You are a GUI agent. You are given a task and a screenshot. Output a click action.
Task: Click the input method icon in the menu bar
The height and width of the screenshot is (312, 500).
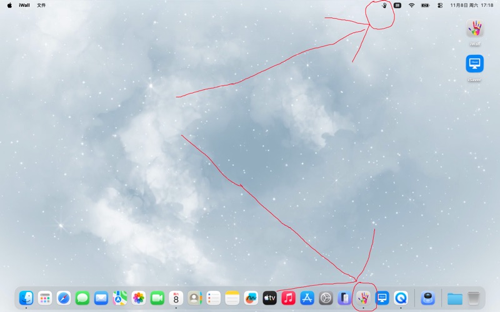click(x=397, y=6)
